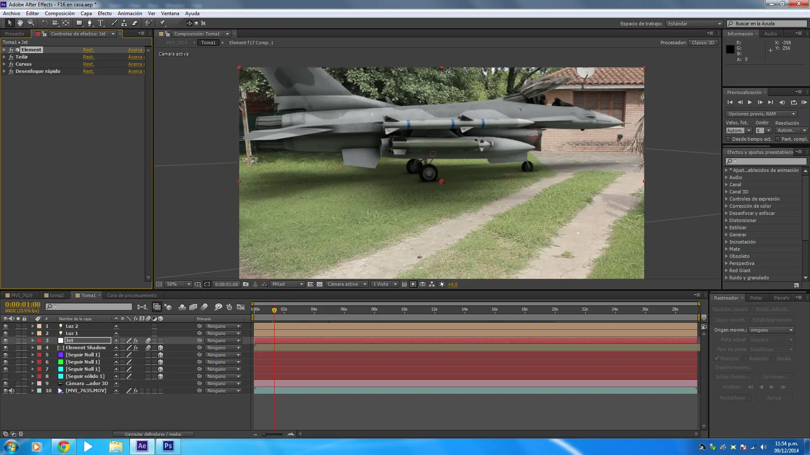Toggle transparency grid in viewer
Screen dimensions: 810x455
pos(320,284)
